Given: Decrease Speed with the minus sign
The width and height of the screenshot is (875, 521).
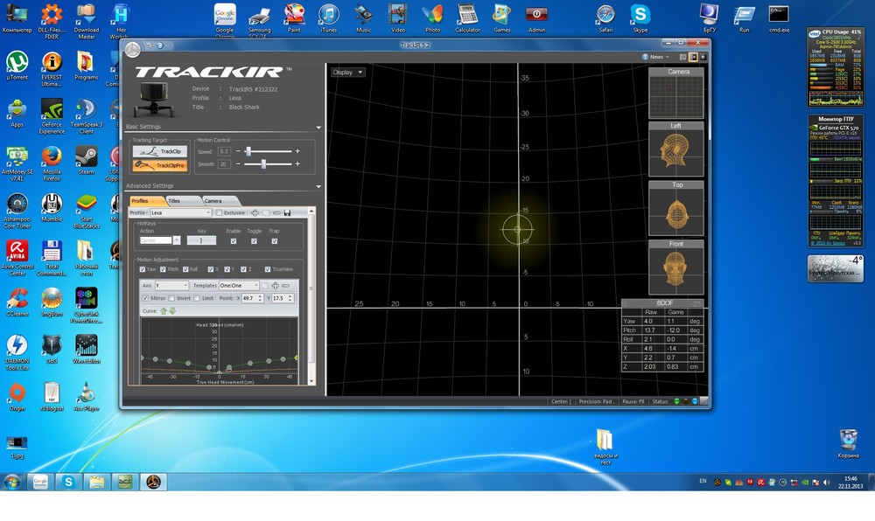Looking at the screenshot, I should click(238, 151).
